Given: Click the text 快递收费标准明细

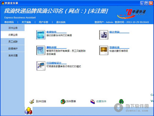Looking at the screenshot, I should (x=119, y=51).
